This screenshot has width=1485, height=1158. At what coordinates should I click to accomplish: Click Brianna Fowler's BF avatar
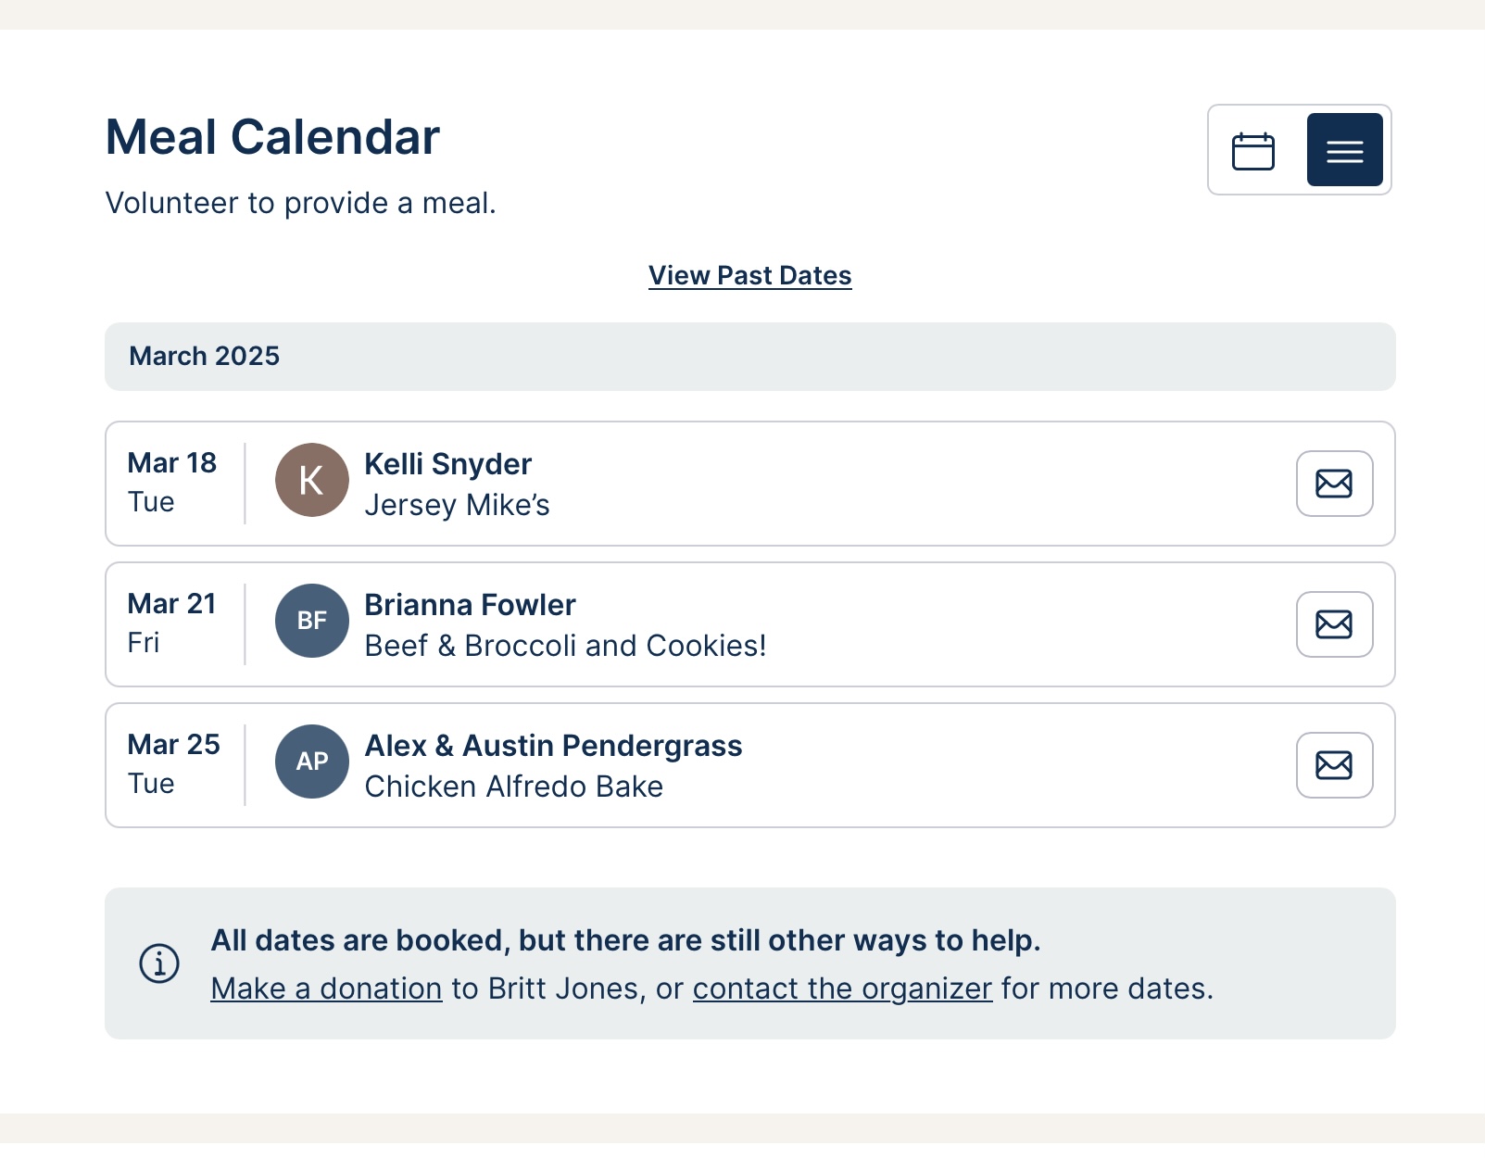(312, 621)
